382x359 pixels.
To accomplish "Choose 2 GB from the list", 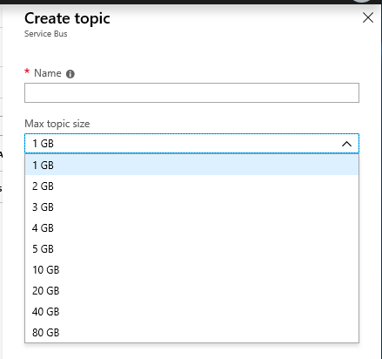I will [191, 186].
